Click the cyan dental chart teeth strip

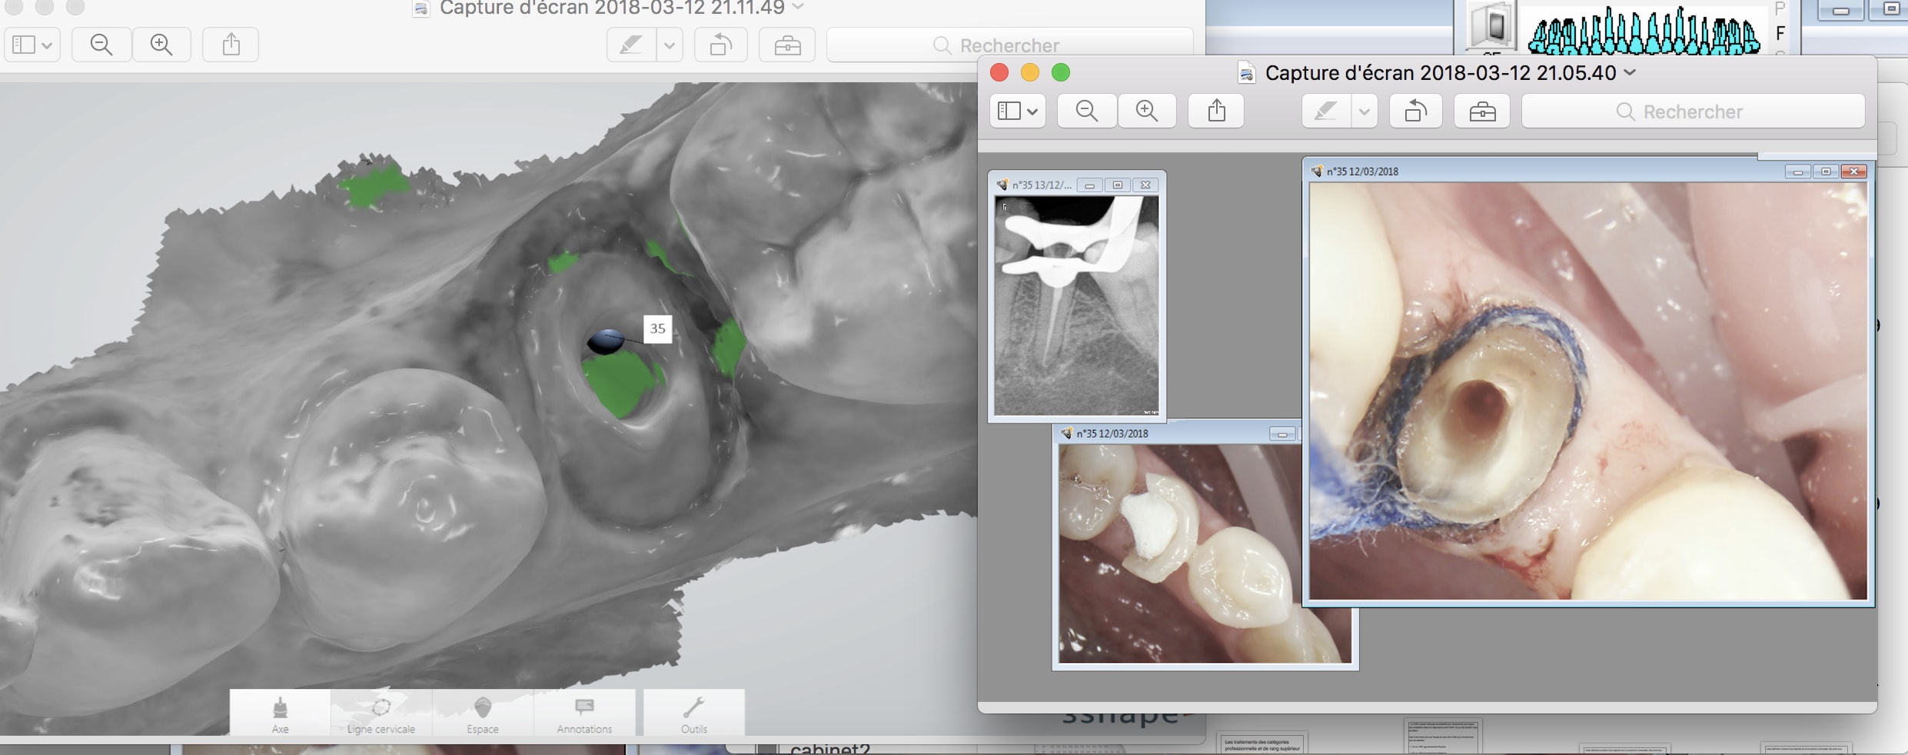click(x=1644, y=31)
